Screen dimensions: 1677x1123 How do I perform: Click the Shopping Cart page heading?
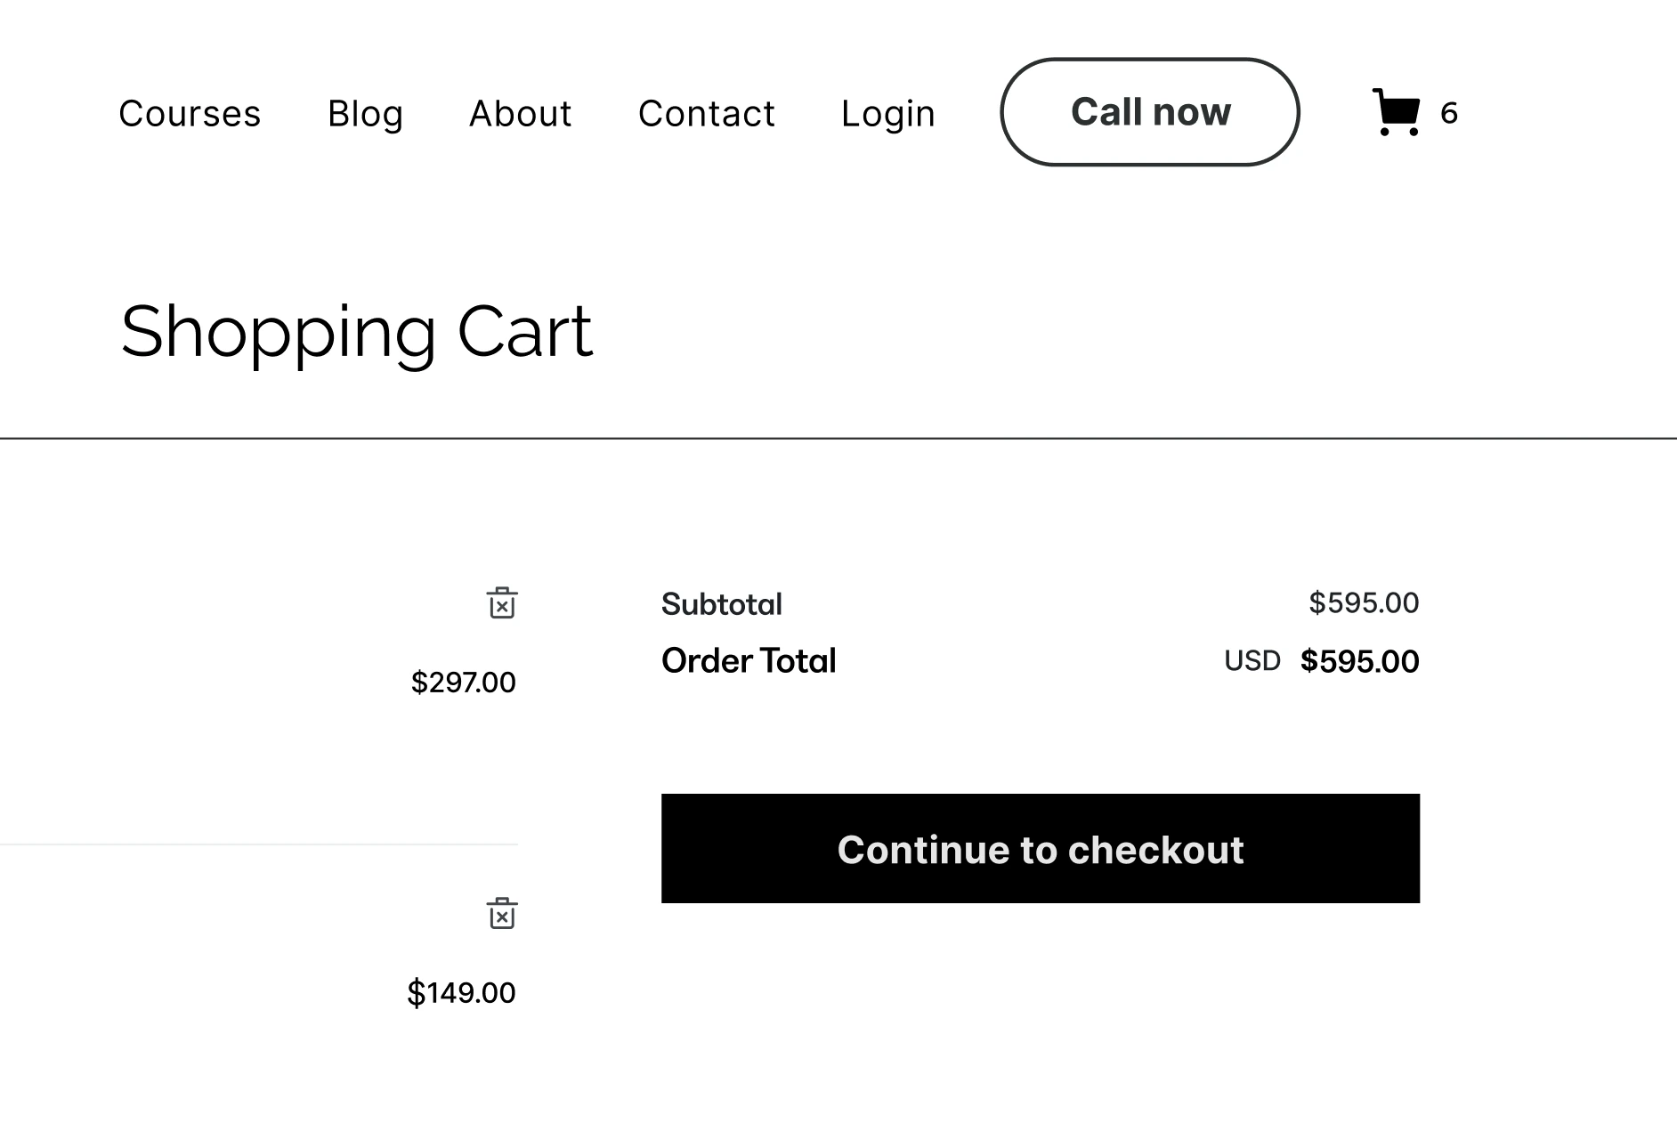coord(356,331)
